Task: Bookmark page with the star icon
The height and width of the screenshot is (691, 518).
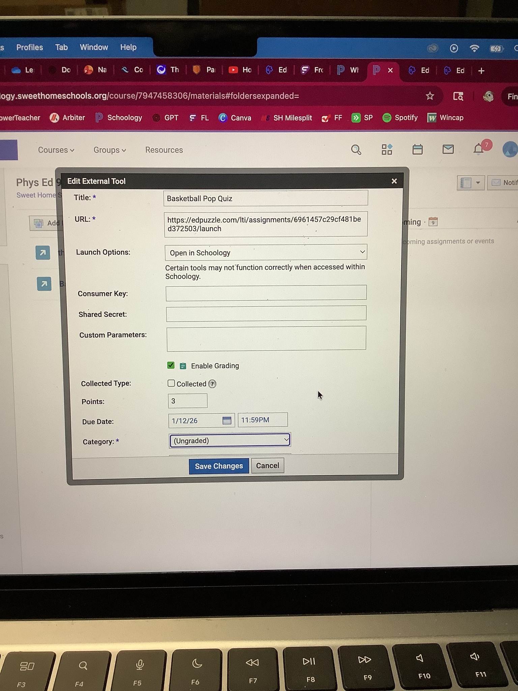Action: click(x=430, y=96)
